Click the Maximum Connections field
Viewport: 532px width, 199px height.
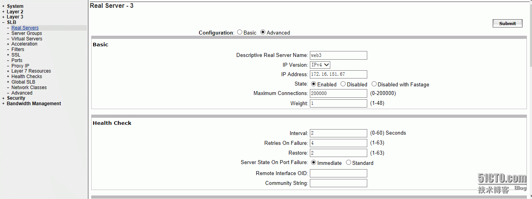[x=339, y=93]
